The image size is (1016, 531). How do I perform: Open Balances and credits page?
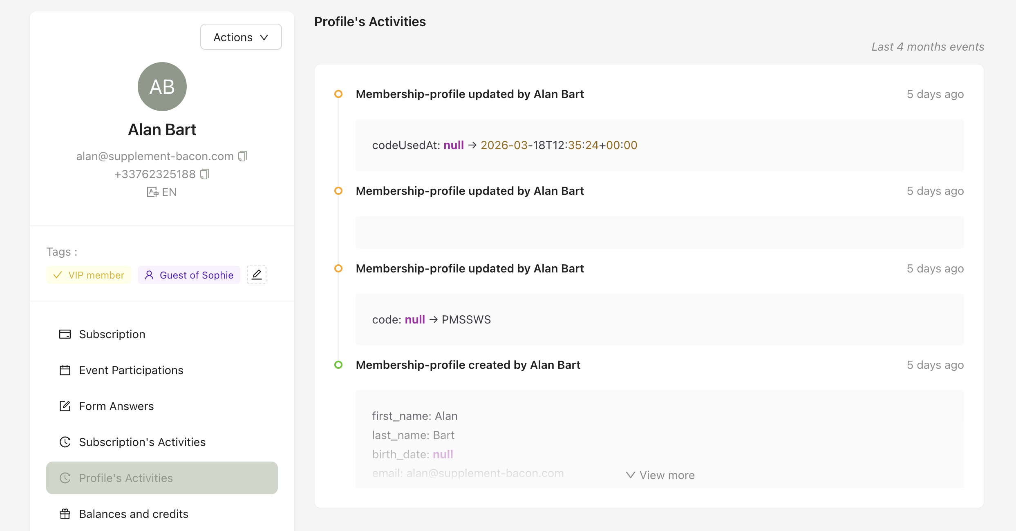coord(133,514)
